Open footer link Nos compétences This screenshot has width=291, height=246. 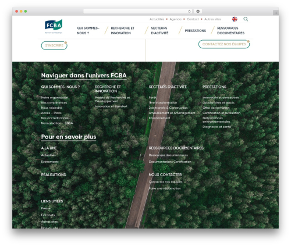tap(54, 102)
